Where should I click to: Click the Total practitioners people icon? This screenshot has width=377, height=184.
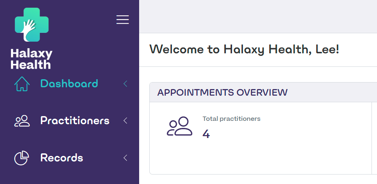(x=180, y=126)
